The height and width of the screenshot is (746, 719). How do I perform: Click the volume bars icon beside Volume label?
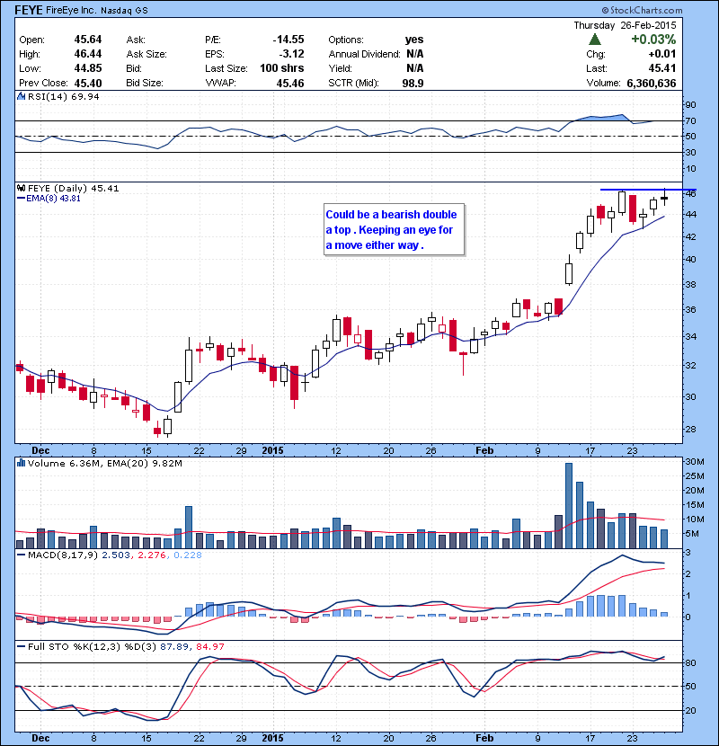coord(21,463)
